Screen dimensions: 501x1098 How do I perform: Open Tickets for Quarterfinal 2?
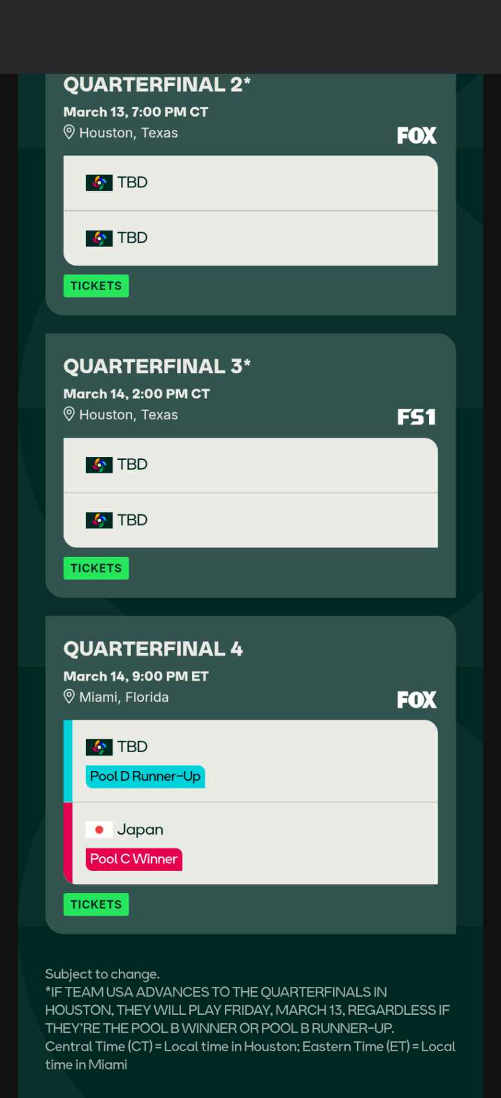coord(96,286)
